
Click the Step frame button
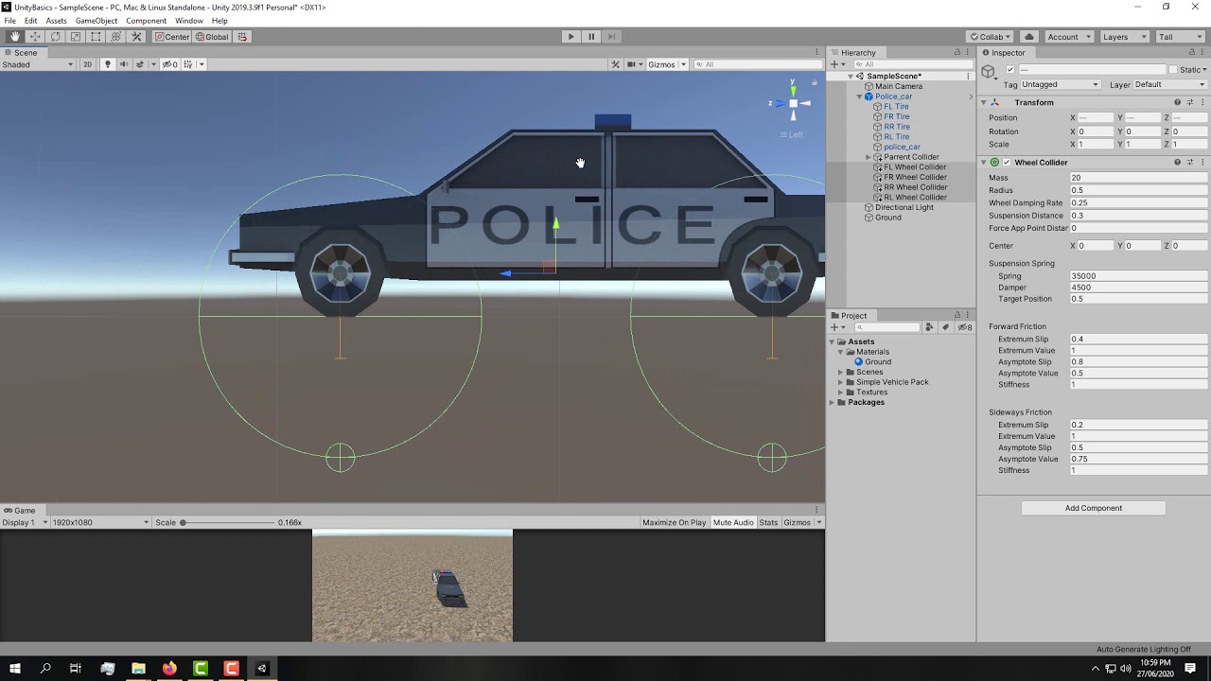pos(612,37)
